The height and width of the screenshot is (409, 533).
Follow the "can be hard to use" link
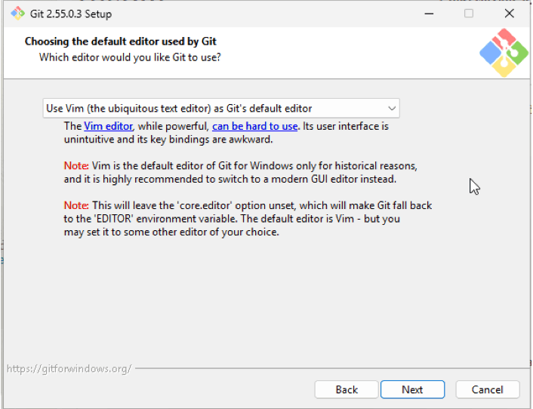coord(254,126)
